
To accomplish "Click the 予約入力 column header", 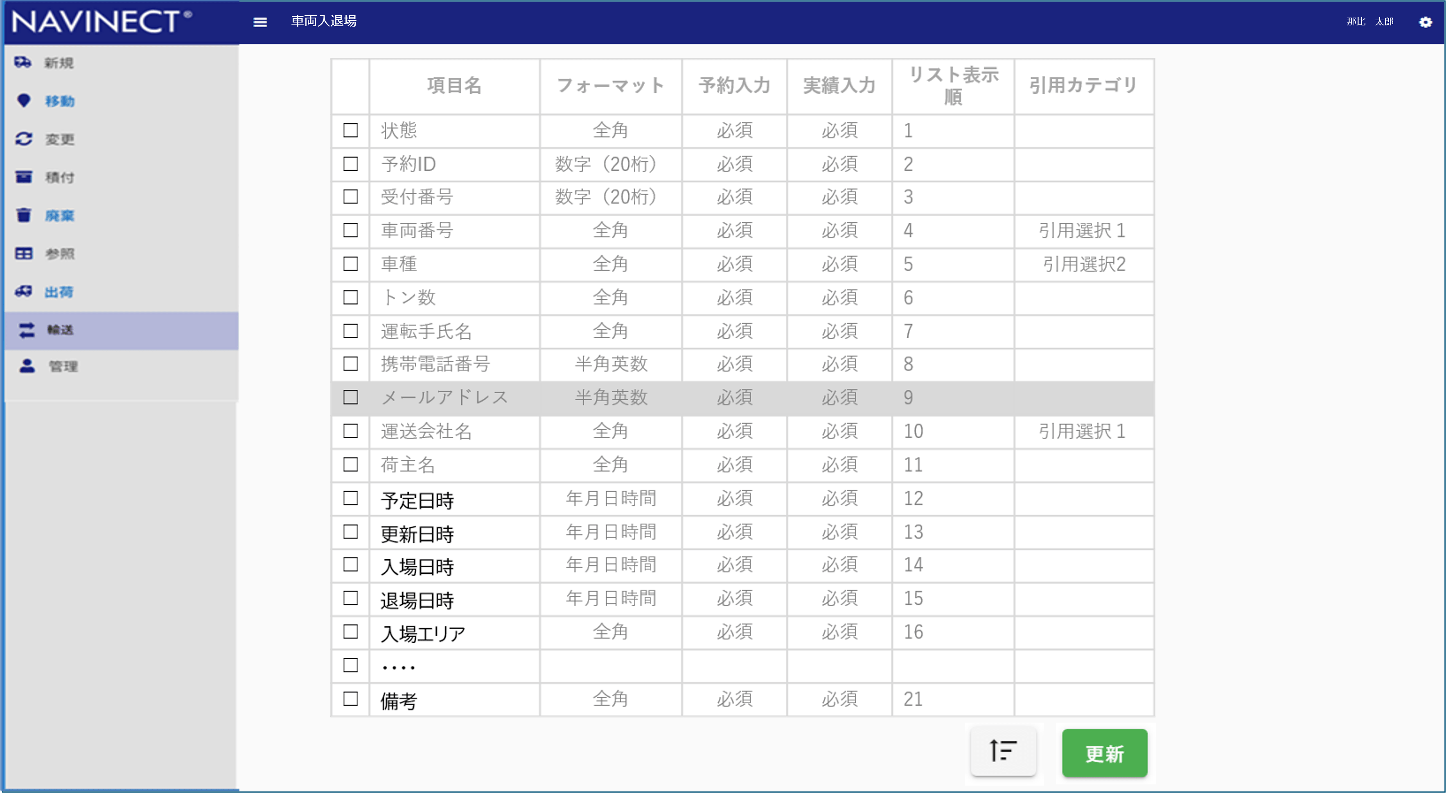I will point(734,86).
